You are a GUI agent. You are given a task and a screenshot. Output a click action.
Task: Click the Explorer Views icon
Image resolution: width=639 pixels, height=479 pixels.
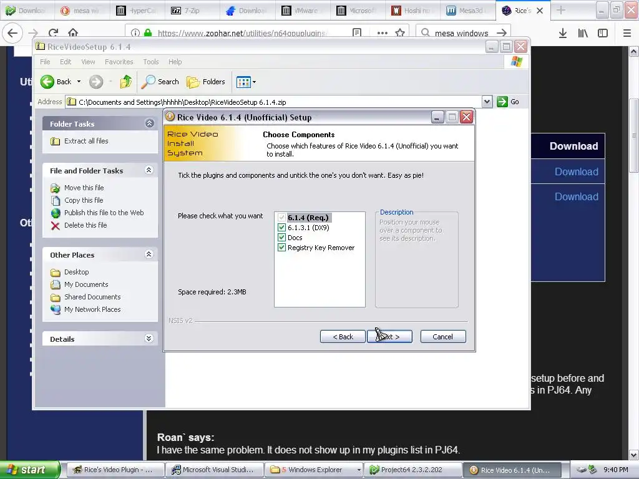(x=243, y=82)
